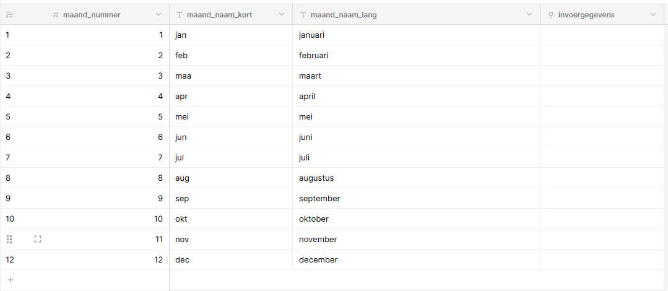
Task: Open the invoergegevens column dropdown
Action: coord(653,14)
